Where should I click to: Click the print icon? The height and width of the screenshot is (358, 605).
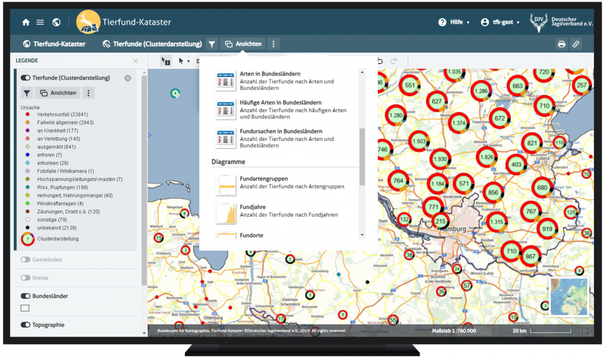562,44
